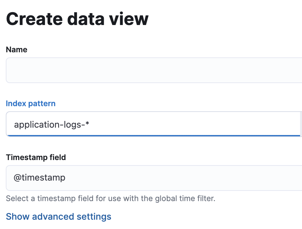This screenshot has height=229, width=302.
Task: Place cursor in application-logs-* text
Action: pos(51,124)
